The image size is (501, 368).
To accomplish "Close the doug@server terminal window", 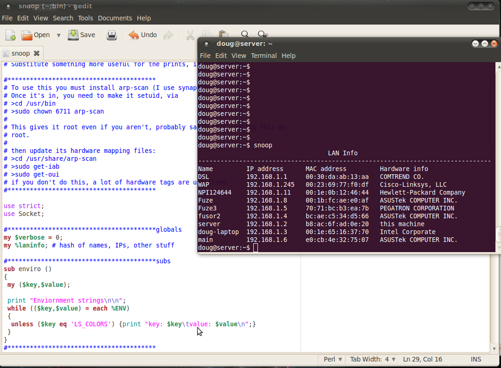I will pos(494,44).
